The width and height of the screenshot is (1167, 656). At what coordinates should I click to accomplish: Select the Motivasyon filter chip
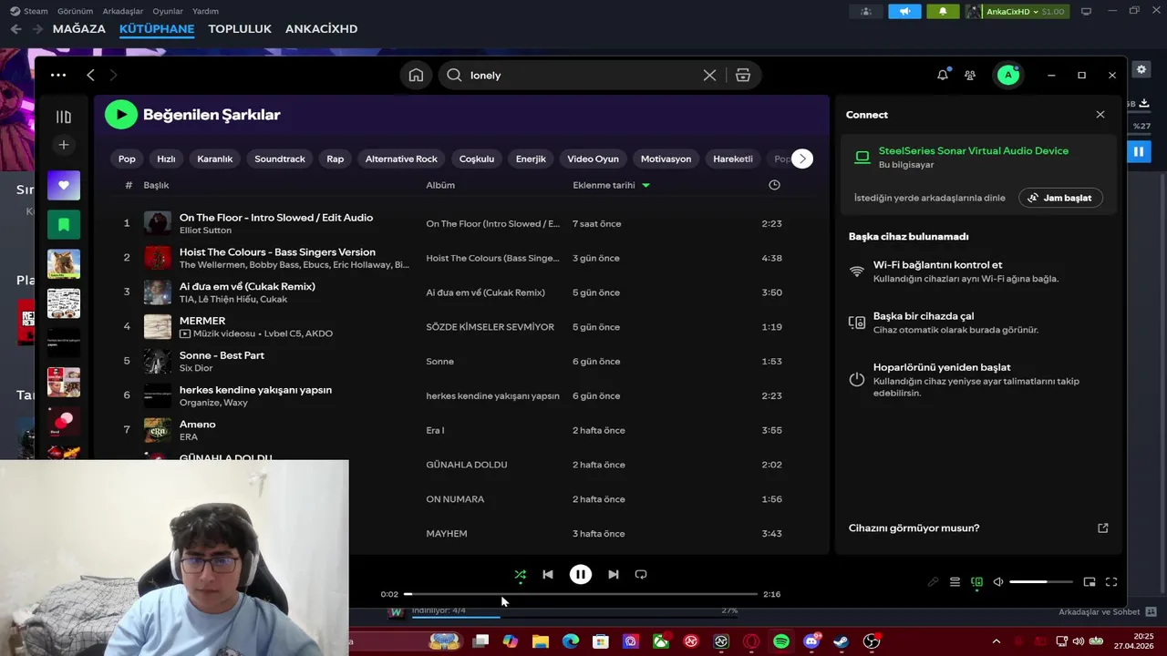[666, 159]
